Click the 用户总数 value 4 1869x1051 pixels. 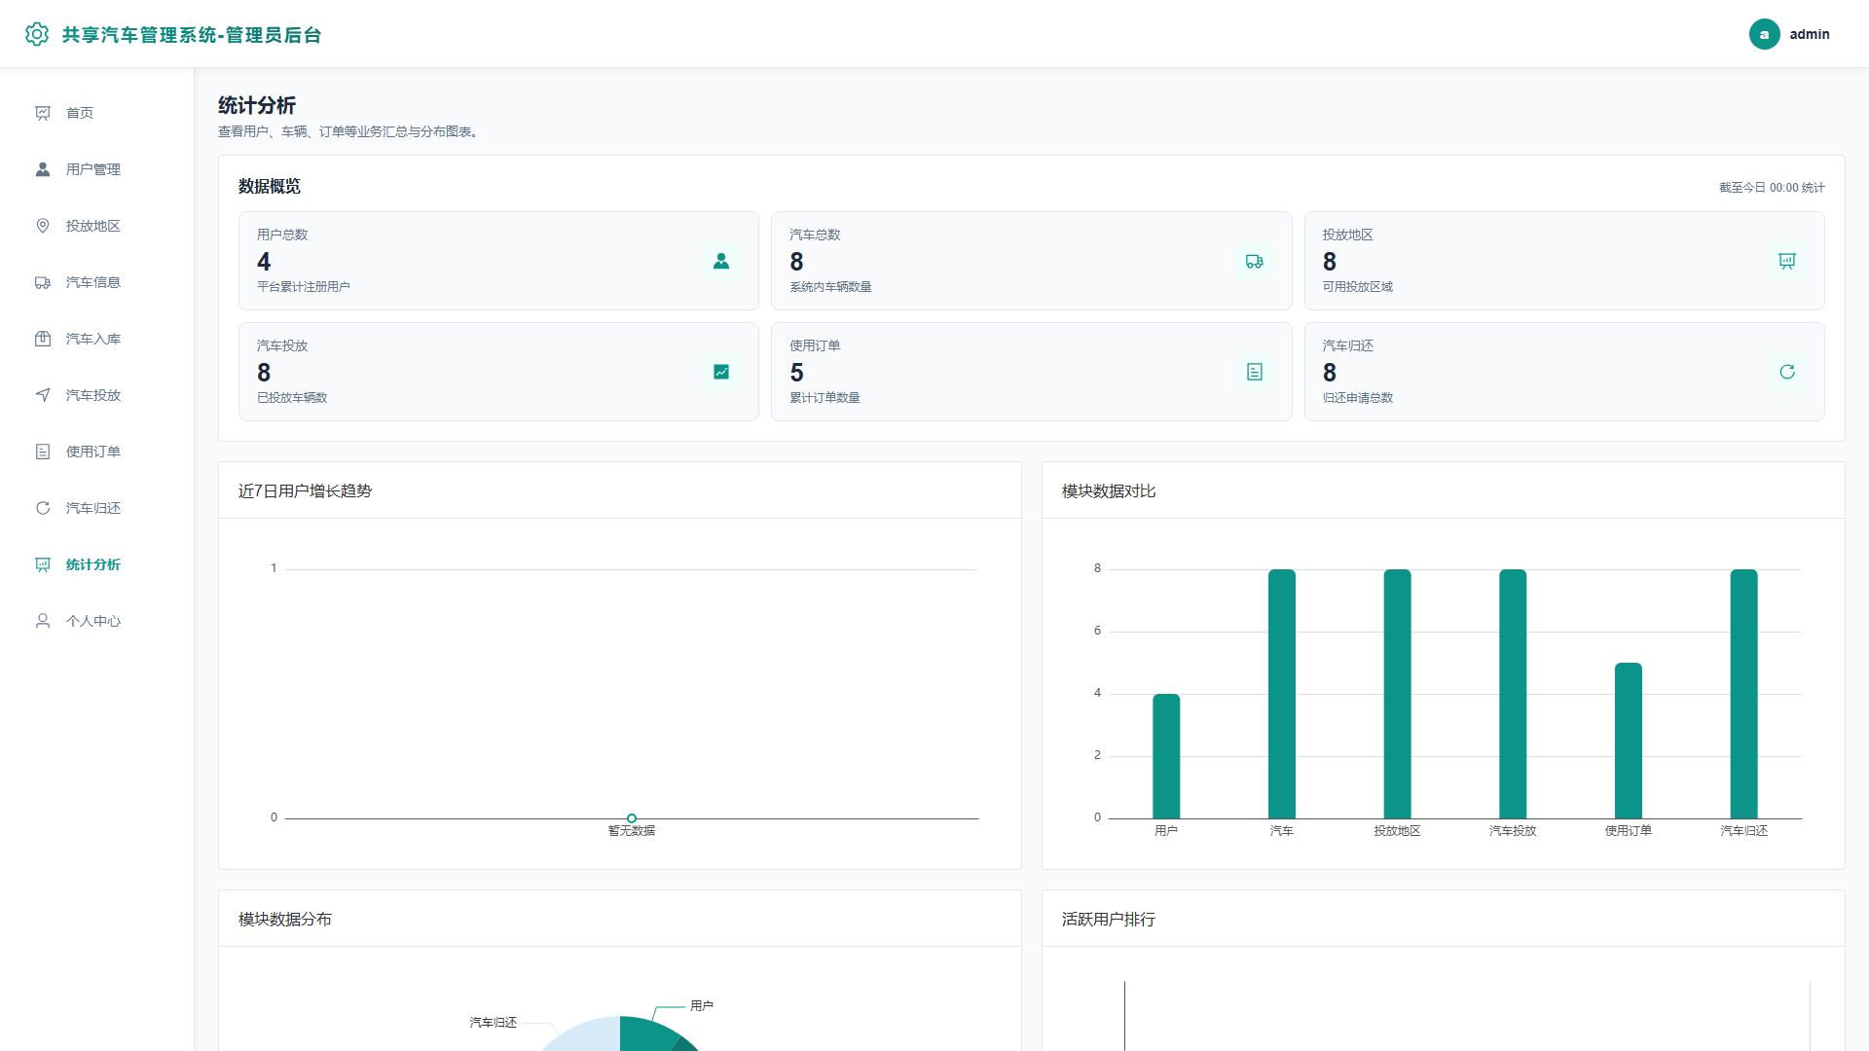(264, 262)
